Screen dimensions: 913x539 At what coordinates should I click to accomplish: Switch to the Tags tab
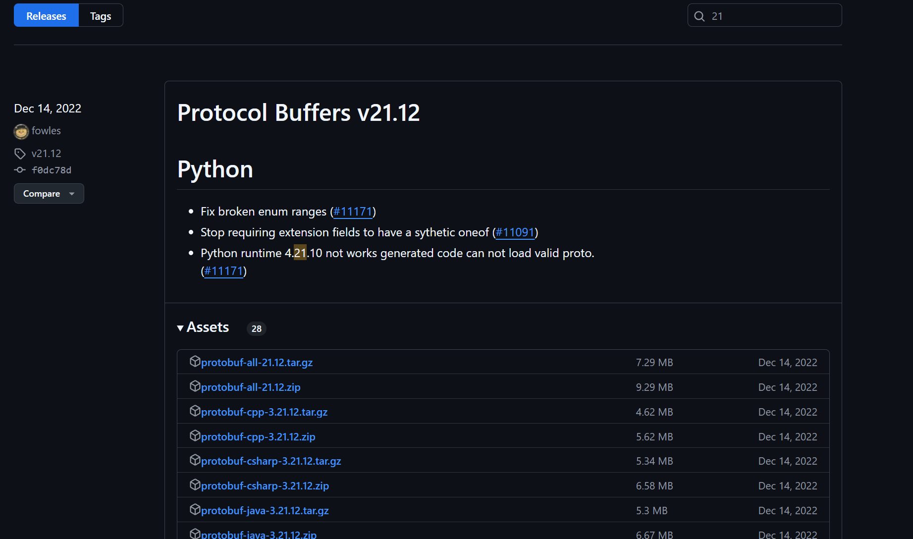(x=101, y=16)
